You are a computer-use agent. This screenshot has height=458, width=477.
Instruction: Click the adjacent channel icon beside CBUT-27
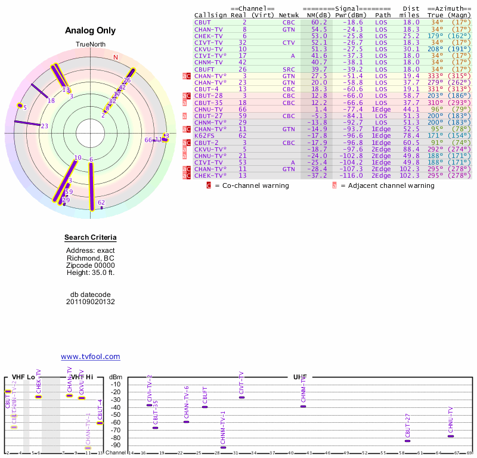click(185, 116)
